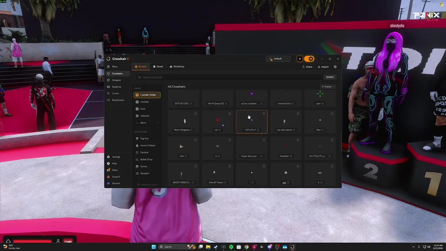446x251 pixels.
Task: Bookmark the cel crosshair
Action: [x=230, y=114]
